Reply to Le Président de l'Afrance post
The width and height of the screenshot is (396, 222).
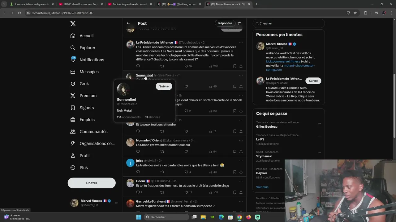tap(138, 66)
